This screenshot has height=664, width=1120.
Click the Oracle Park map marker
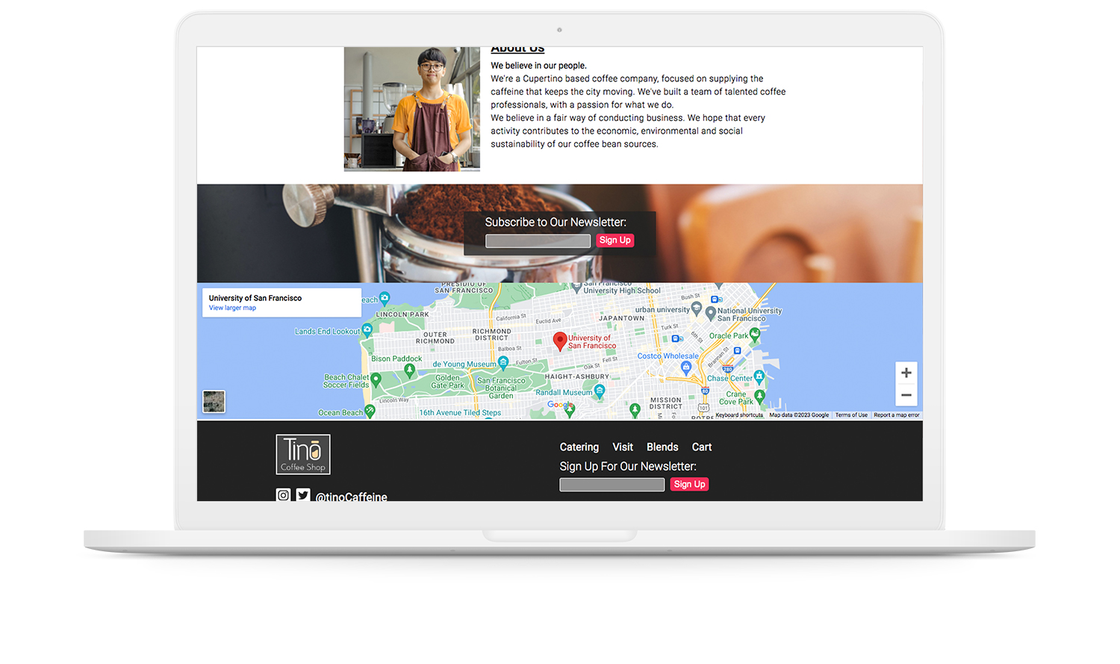754,335
